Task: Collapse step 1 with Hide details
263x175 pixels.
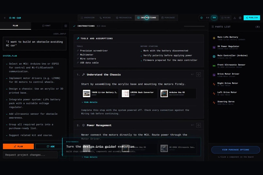Action: pos(89,102)
